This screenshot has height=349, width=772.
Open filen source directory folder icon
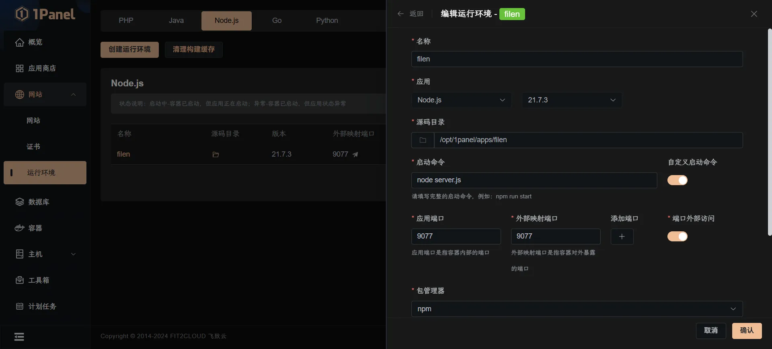coord(216,154)
